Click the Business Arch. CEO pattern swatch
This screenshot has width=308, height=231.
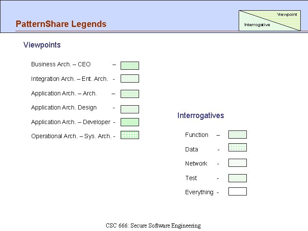pos(130,65)
